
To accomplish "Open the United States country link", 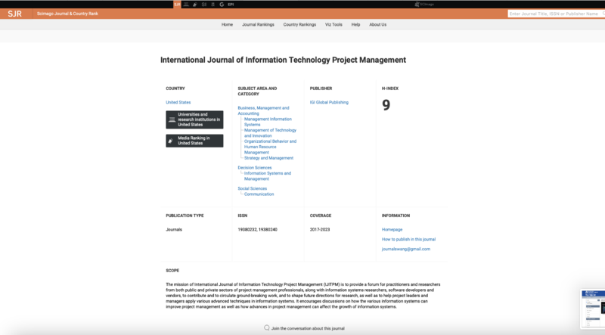I will coord(178,102).
